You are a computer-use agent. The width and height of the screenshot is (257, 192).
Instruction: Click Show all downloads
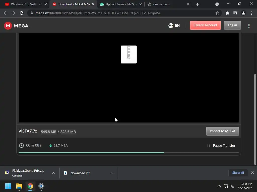tap(238, 173)
